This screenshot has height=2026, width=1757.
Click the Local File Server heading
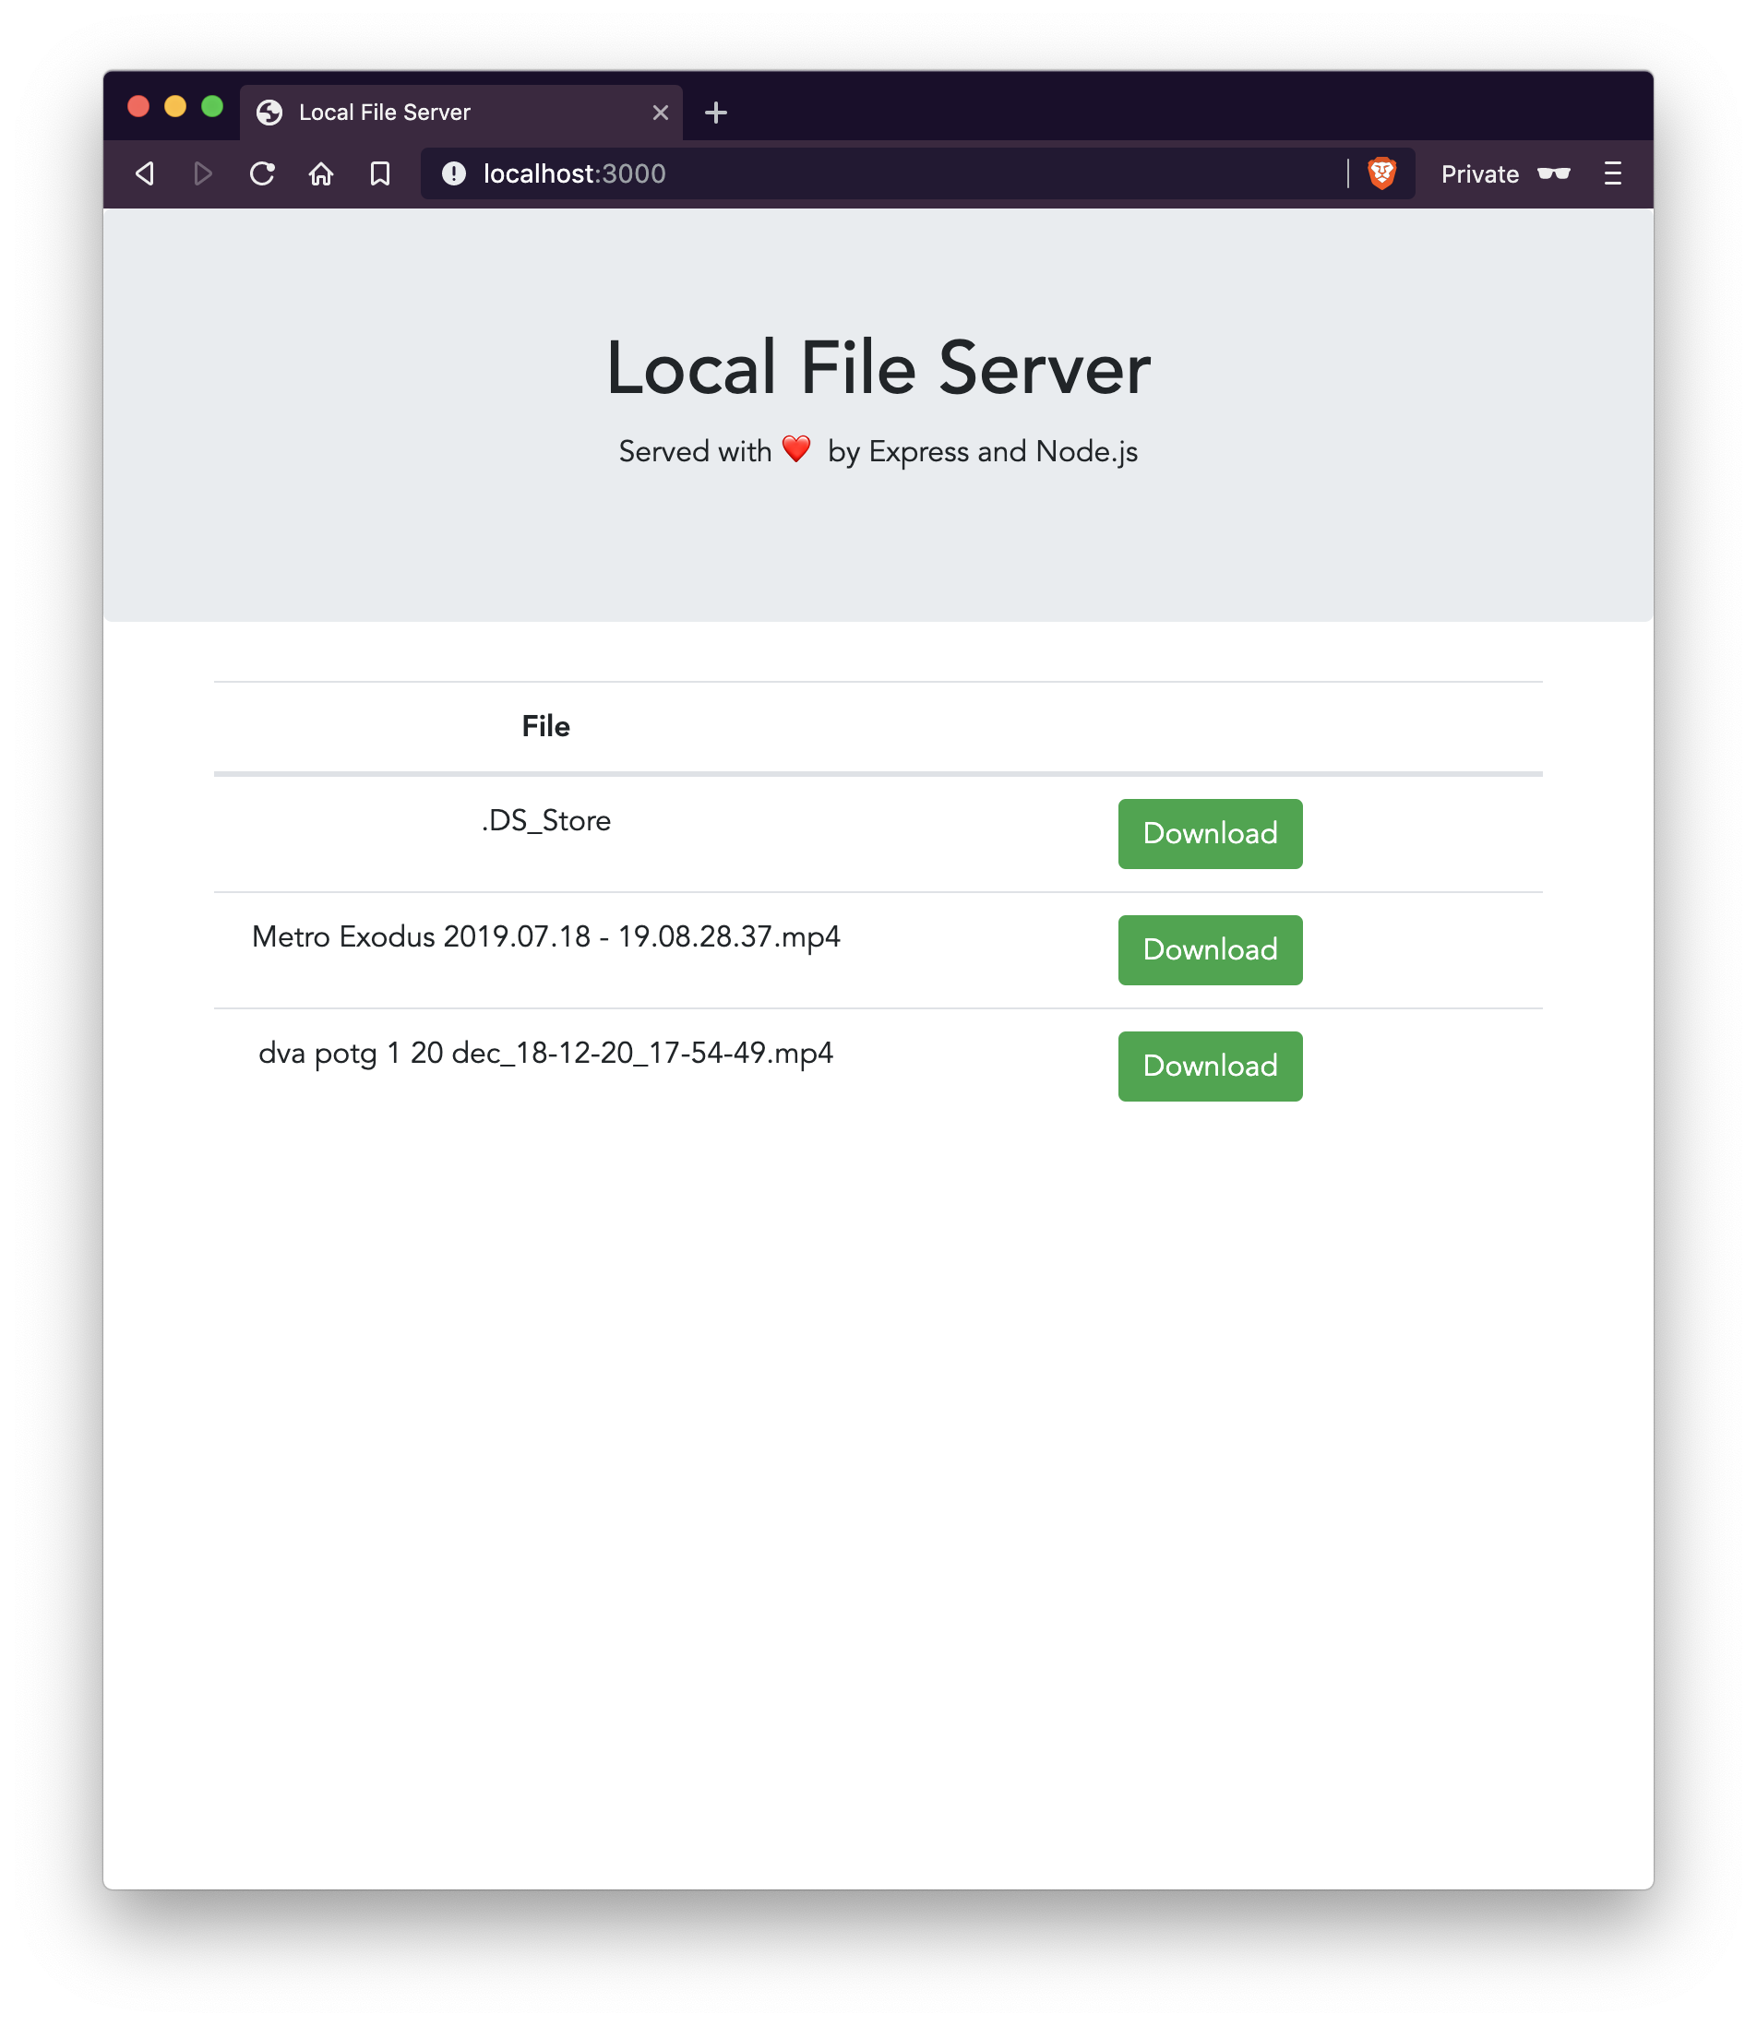[878, 367]
